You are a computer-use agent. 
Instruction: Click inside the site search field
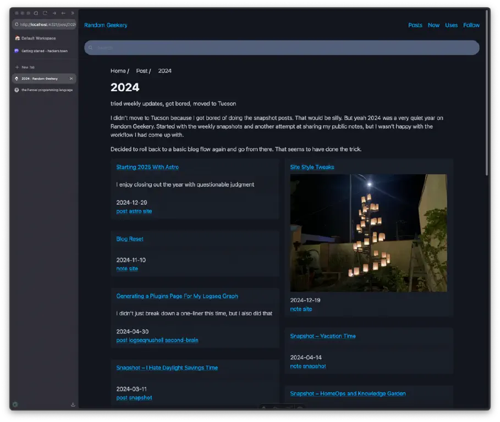282,48
